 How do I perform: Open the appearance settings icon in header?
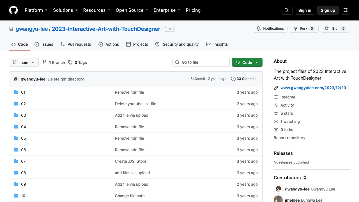click(346, 10)
